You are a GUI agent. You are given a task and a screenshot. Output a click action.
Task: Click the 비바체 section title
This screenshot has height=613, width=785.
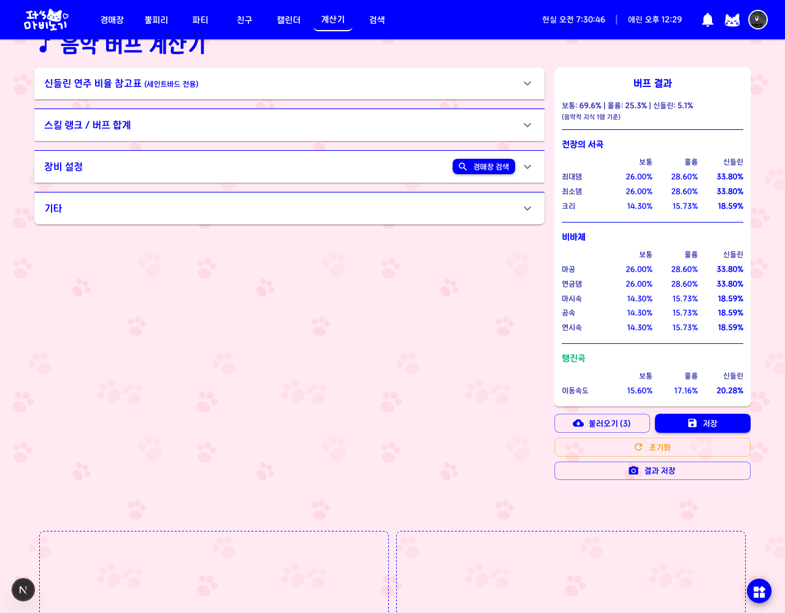573,237
